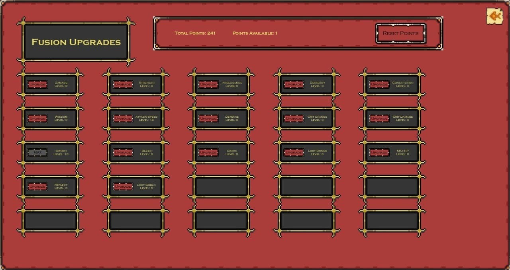Upgrade Crit Damage
The height and width of the screenshot is (270, 510).
tap(379, 118)
